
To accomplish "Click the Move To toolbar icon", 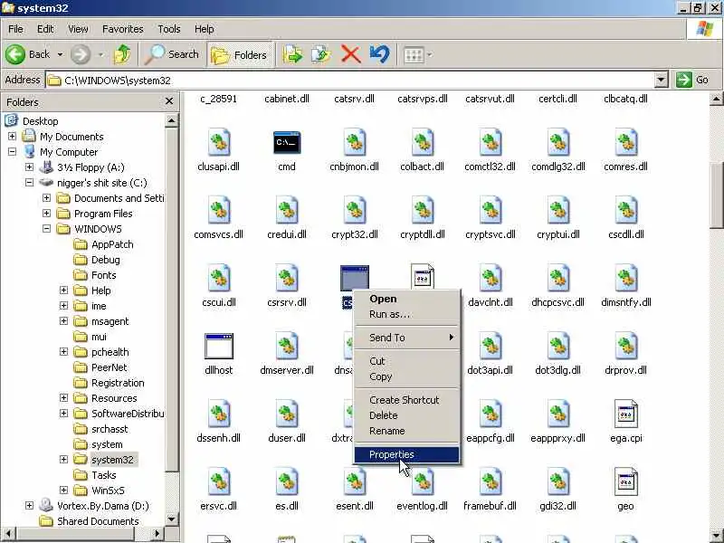I will pyautogui.click(x=292, y=54).
